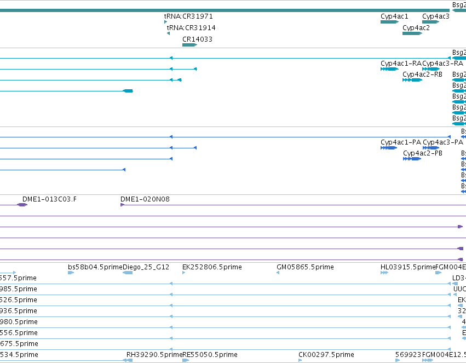Select the Cyp4ac1-RA transcript label
The height and width of the screenshot is (363, 466).
coord(401,64)
